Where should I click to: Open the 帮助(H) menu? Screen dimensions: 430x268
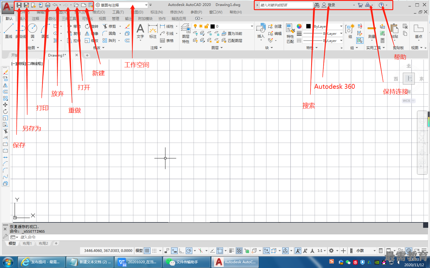tap(236, 12)
